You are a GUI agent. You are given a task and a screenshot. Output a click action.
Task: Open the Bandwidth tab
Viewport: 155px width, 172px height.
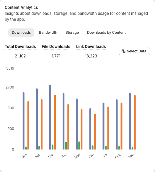(x=48, y=33)
